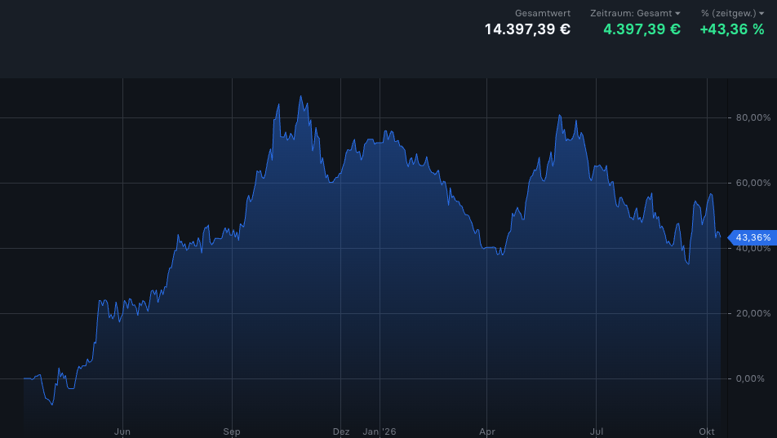
Task: Select the Okt timeline marker
Action: (707, 431)
